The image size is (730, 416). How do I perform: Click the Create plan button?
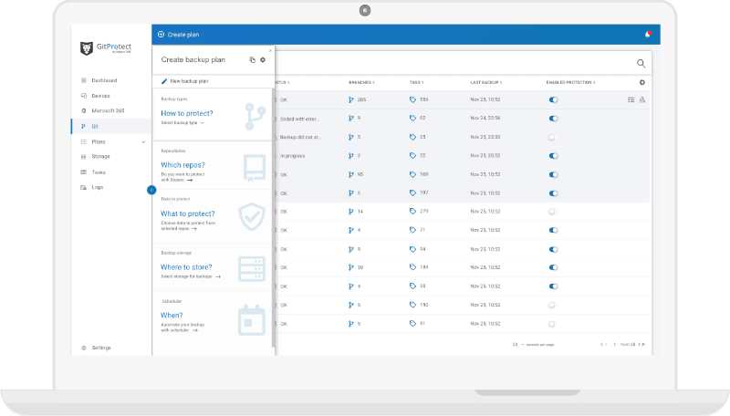coord(178,35)
